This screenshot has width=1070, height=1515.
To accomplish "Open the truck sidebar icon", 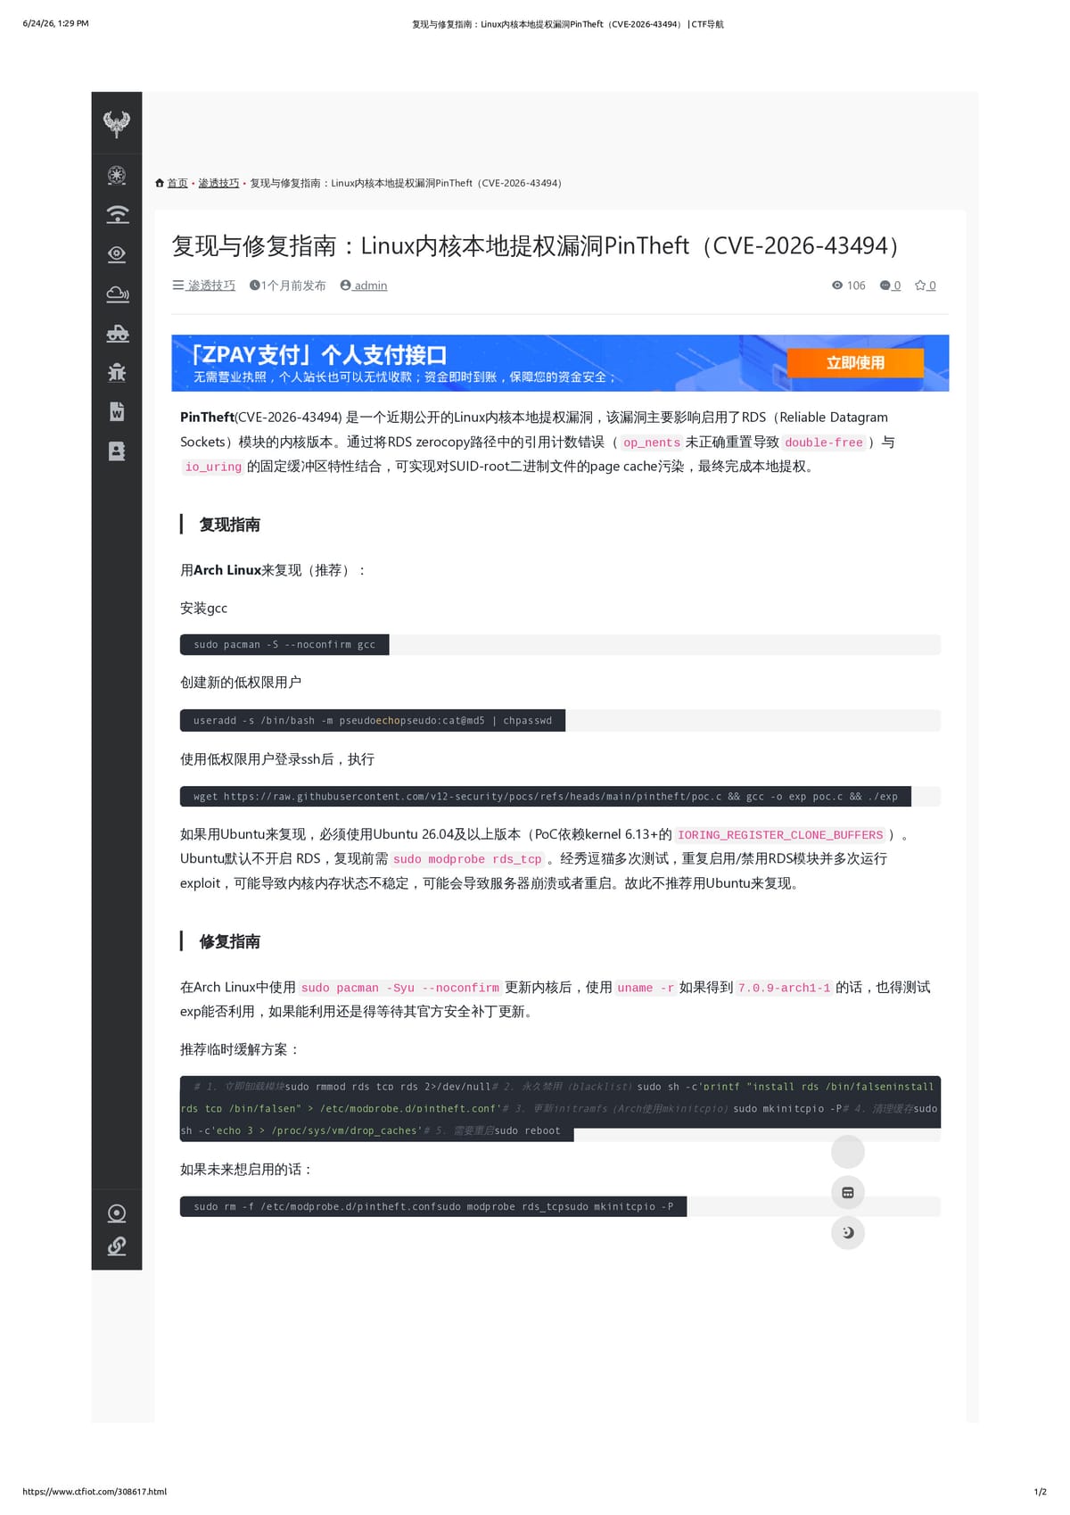I will pyautogui.click(x=117, y=334).
